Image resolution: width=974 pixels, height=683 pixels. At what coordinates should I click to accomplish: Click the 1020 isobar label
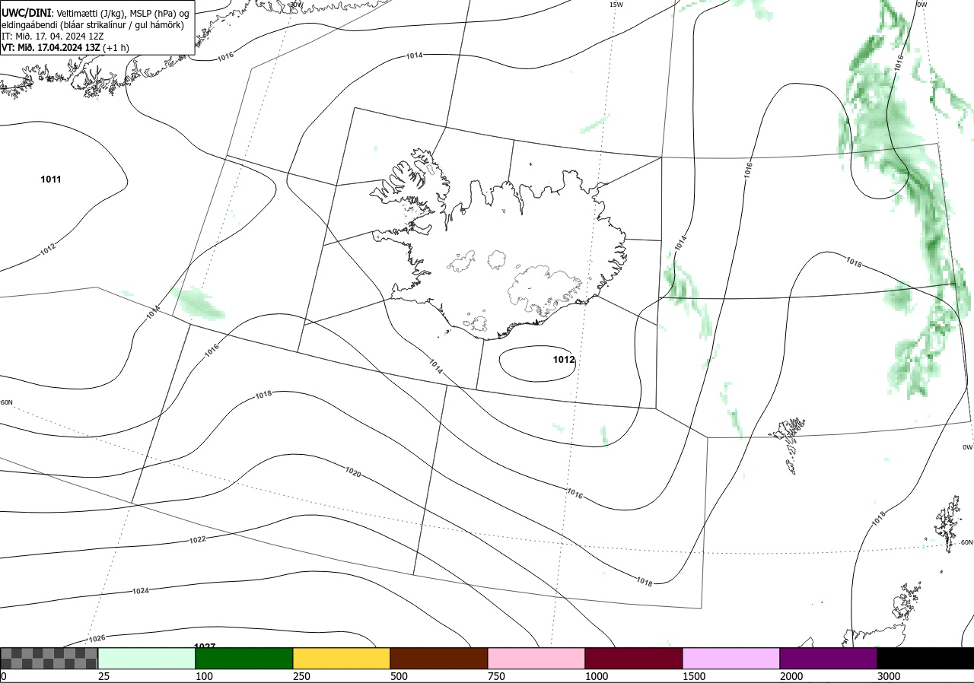tap(353, 472)
